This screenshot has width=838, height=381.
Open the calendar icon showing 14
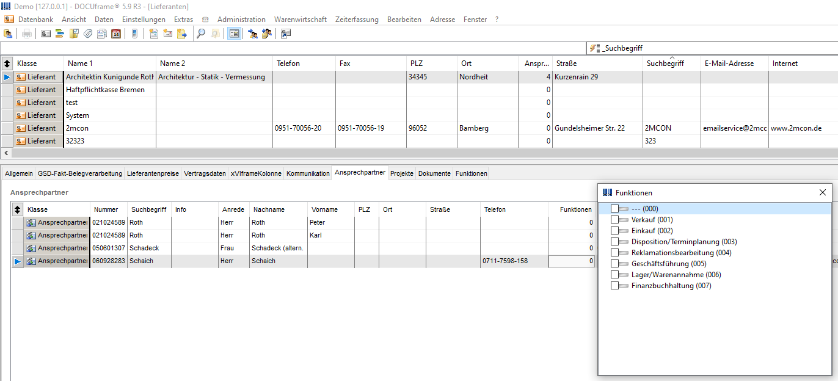116,34
